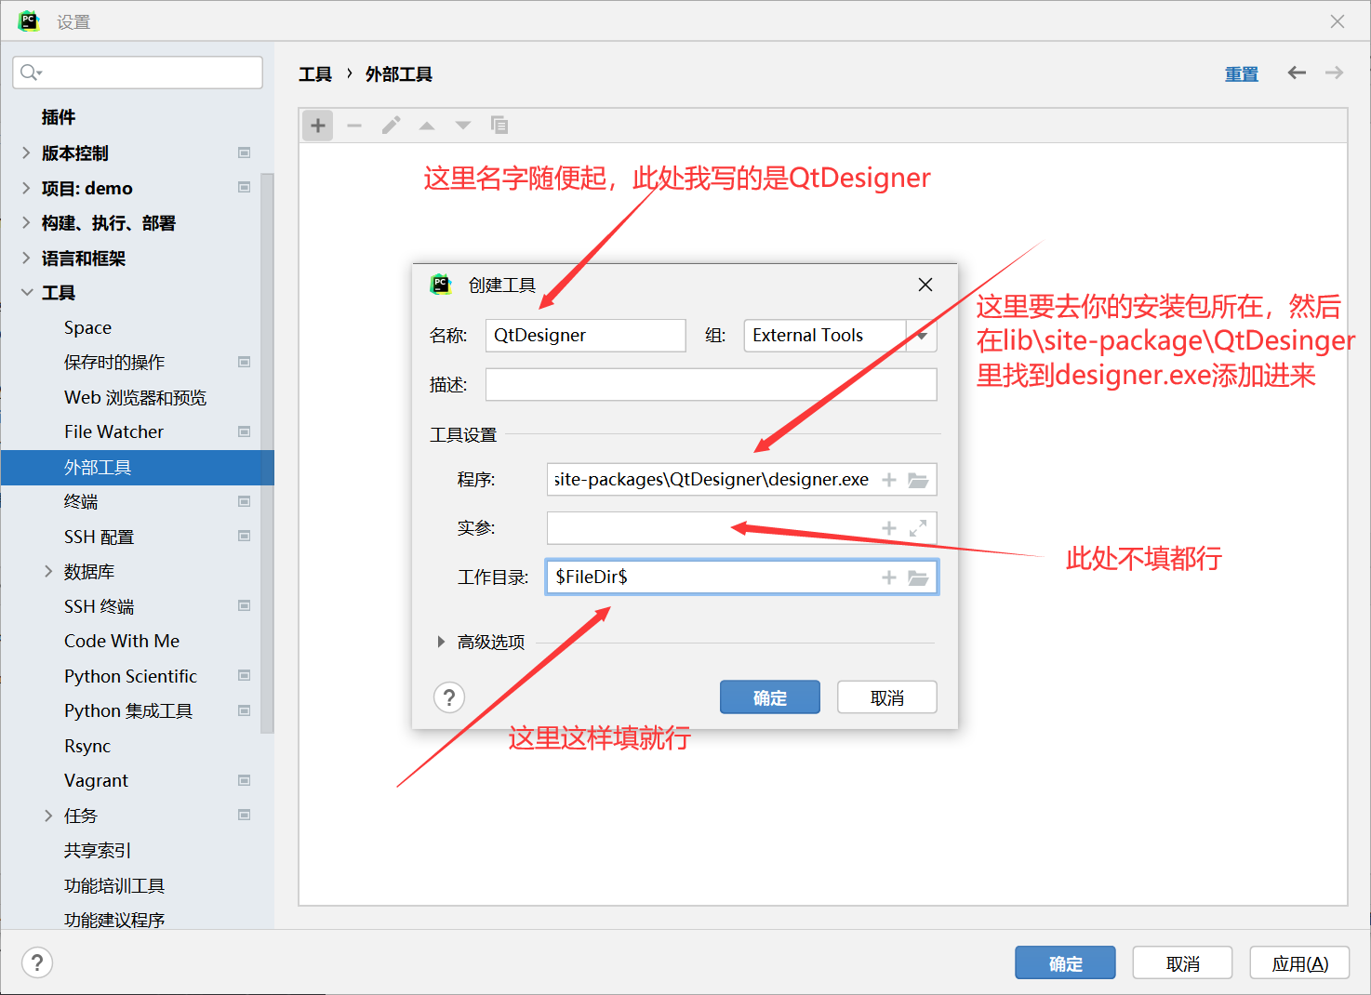Confirm the dialog with 确定 button
The height and width of the screenshot is (995, 1371).
click(x=769, y=696)
